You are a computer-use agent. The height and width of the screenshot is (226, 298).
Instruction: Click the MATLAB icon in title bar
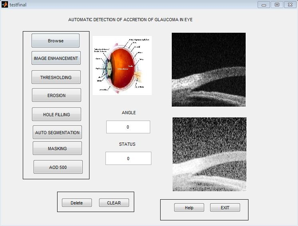pos(4,4)
